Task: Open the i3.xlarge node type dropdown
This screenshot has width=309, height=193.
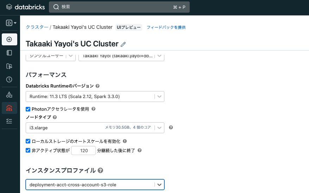Action: (95, 128)
